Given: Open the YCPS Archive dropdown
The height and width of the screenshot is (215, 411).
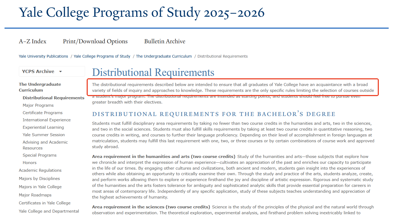Looking at the screenshot, I should click(x=52, y=72).
